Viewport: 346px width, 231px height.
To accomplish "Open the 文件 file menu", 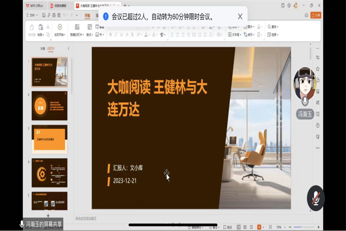I will pyautogui.click(x=32, y=16).
